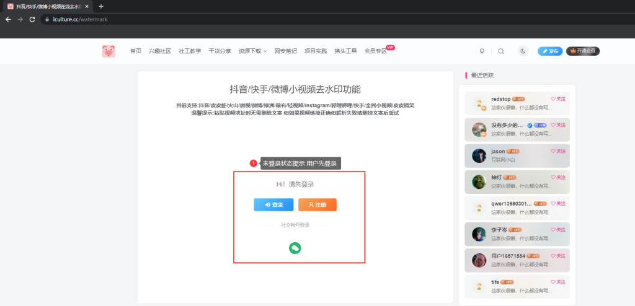Follow qwer13980301 with the 关注 button
Screen dimensions: 635x306
(x=558, y=204)
